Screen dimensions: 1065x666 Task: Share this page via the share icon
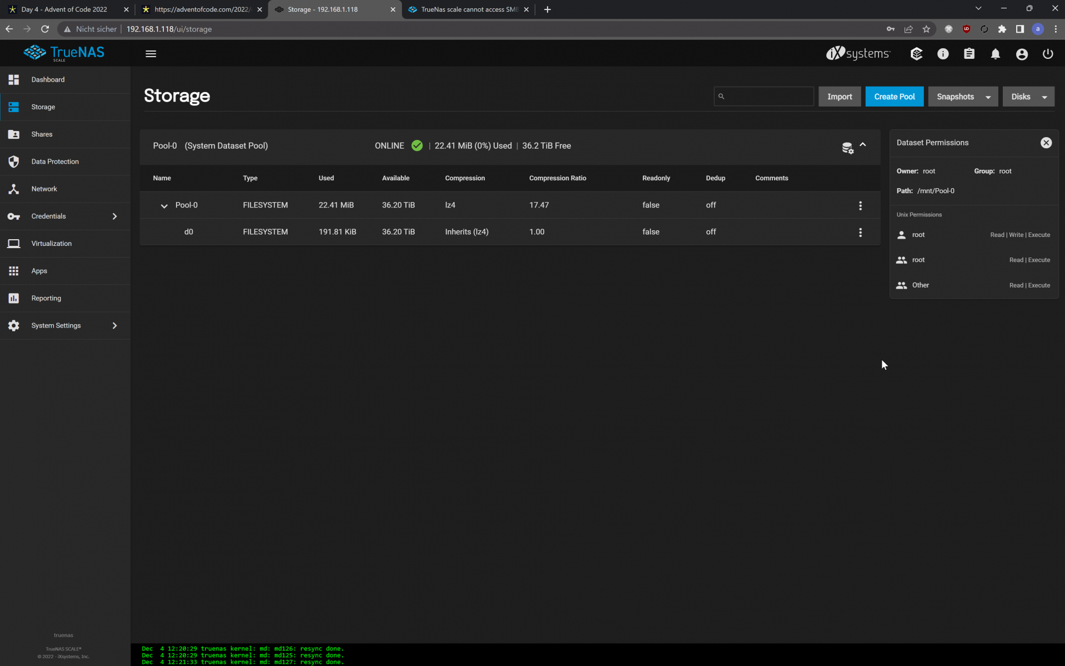tap(908, 29)
